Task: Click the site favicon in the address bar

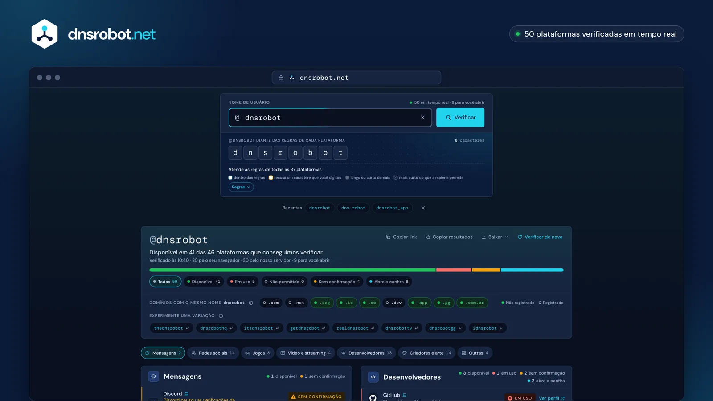Action: tap(292, 78)
